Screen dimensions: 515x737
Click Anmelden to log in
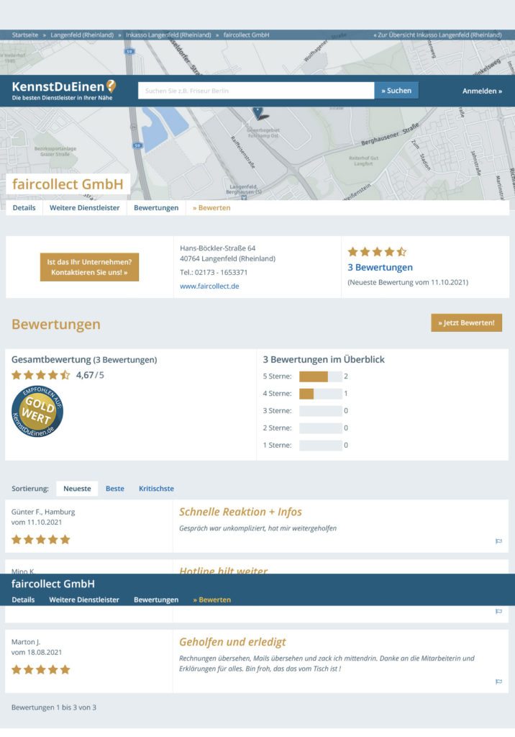(x=482, y=91)
